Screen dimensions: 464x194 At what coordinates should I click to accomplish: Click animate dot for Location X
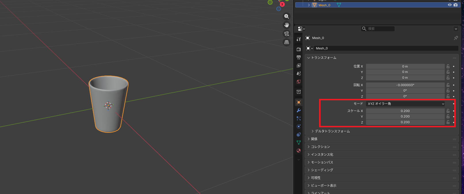pos(454,66)
